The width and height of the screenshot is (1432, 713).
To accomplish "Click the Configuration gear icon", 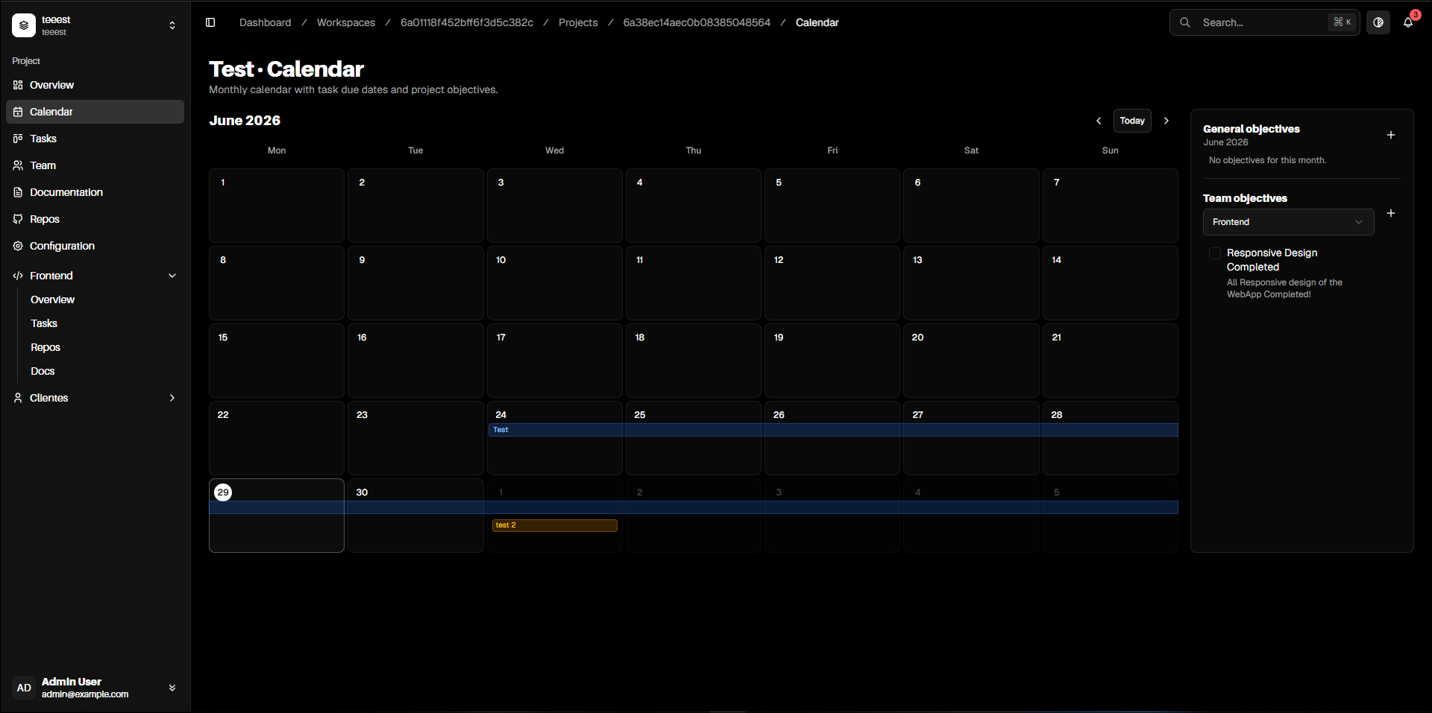I will [x=18, y=246].
